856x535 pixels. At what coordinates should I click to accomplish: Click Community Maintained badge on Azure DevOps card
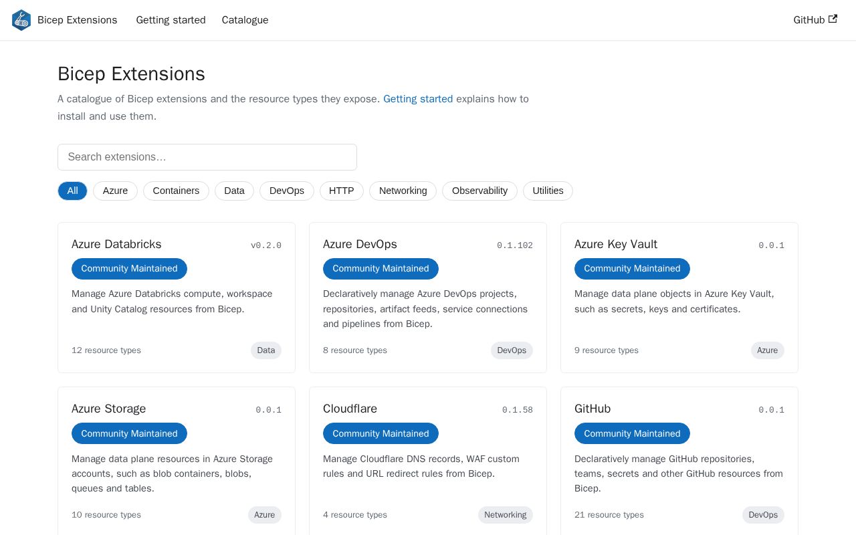381,269
